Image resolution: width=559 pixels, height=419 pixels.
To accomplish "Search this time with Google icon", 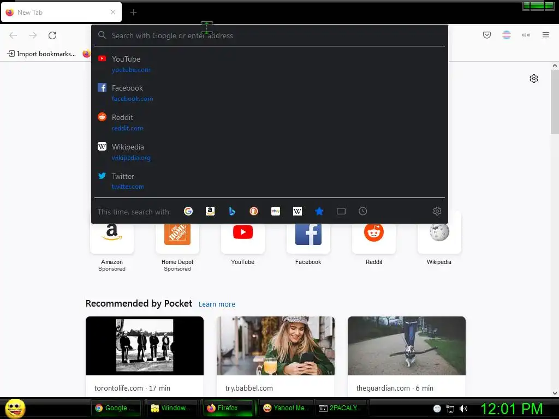I will (188, 211).
